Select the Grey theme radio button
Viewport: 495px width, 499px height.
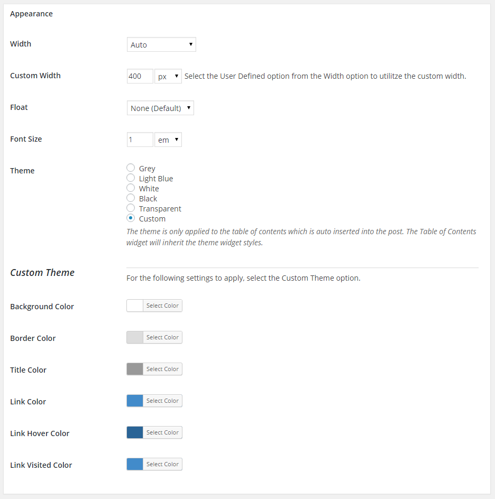(x=131, y=168)
